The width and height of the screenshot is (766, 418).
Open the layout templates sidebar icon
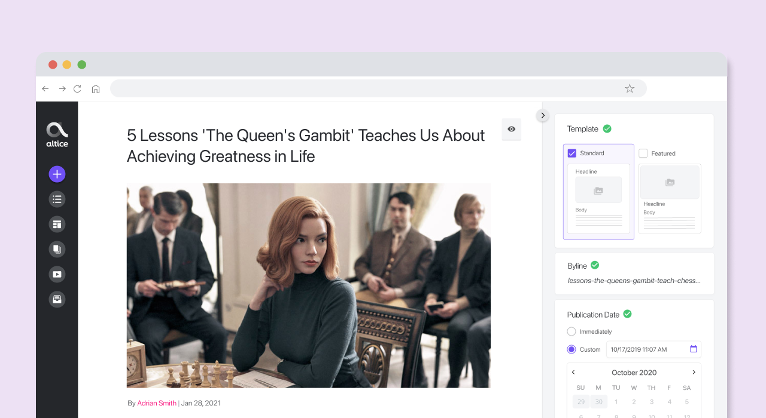click(57, 225)
